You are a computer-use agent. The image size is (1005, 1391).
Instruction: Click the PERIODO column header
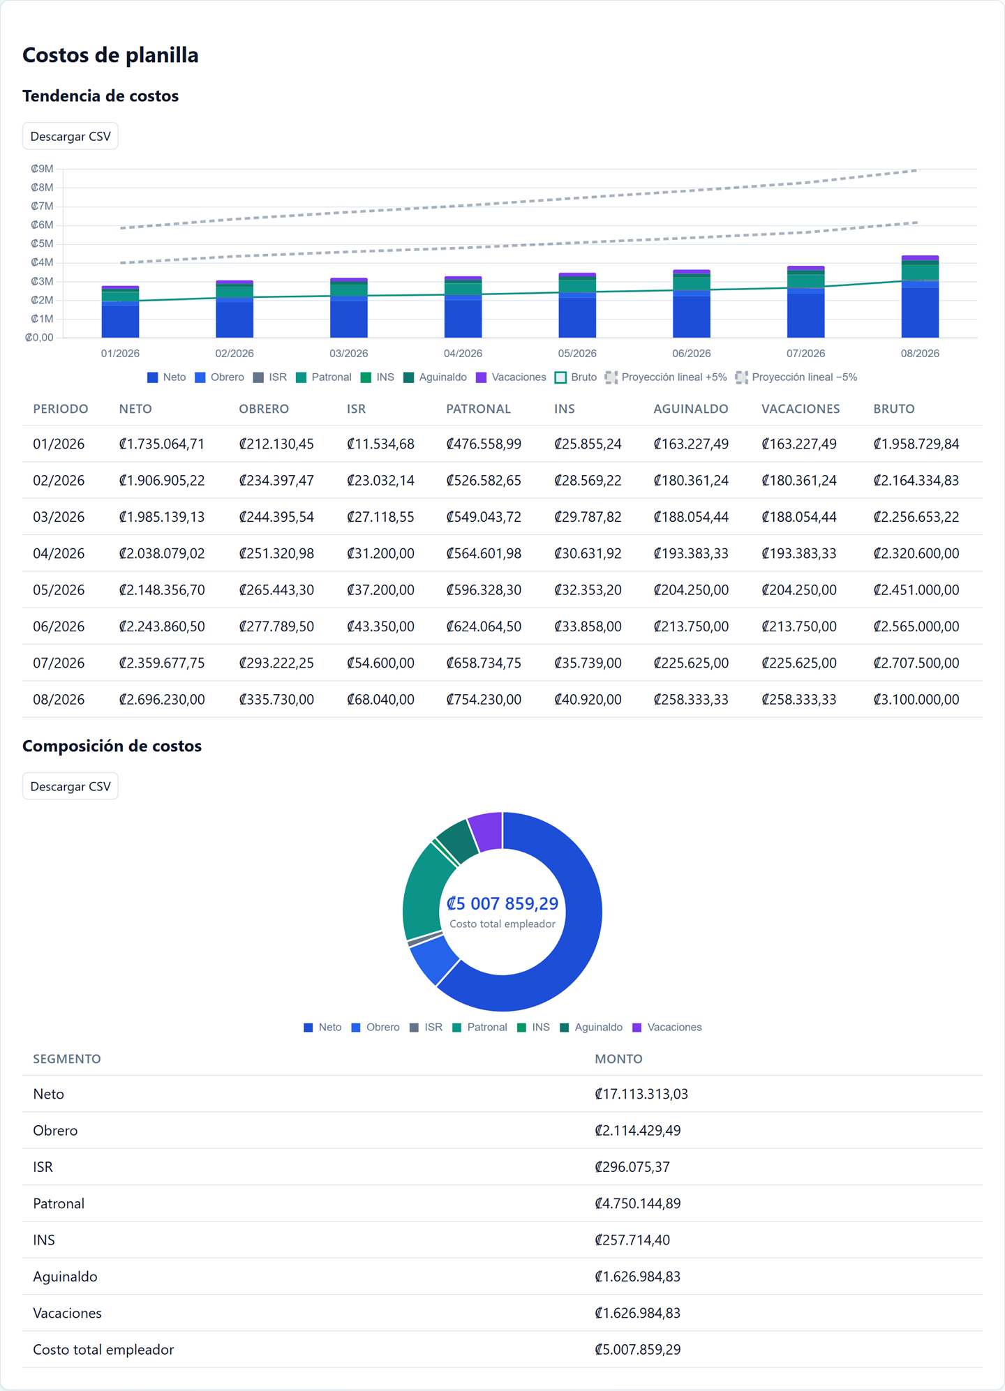[x=61, y=409]
